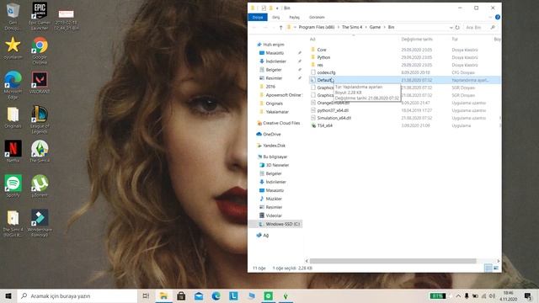Image resolution: width=539 pixels, height=303 pixels.
Task: Select Simulation_x64.dll file
Action: tap(334, 118)
